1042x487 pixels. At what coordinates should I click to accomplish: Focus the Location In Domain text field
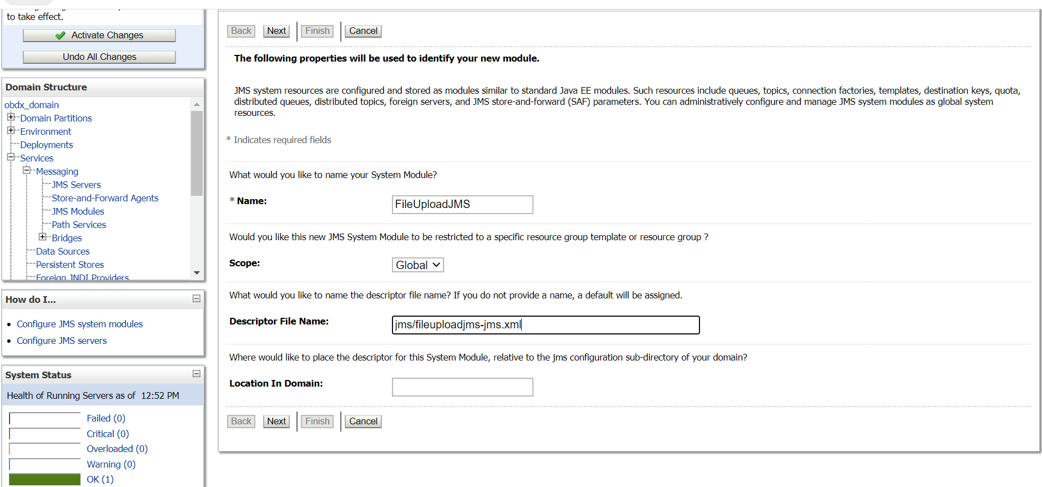click(x=462, y=387)
